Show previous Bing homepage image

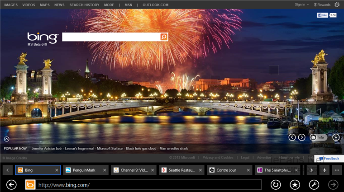[292, 137]
